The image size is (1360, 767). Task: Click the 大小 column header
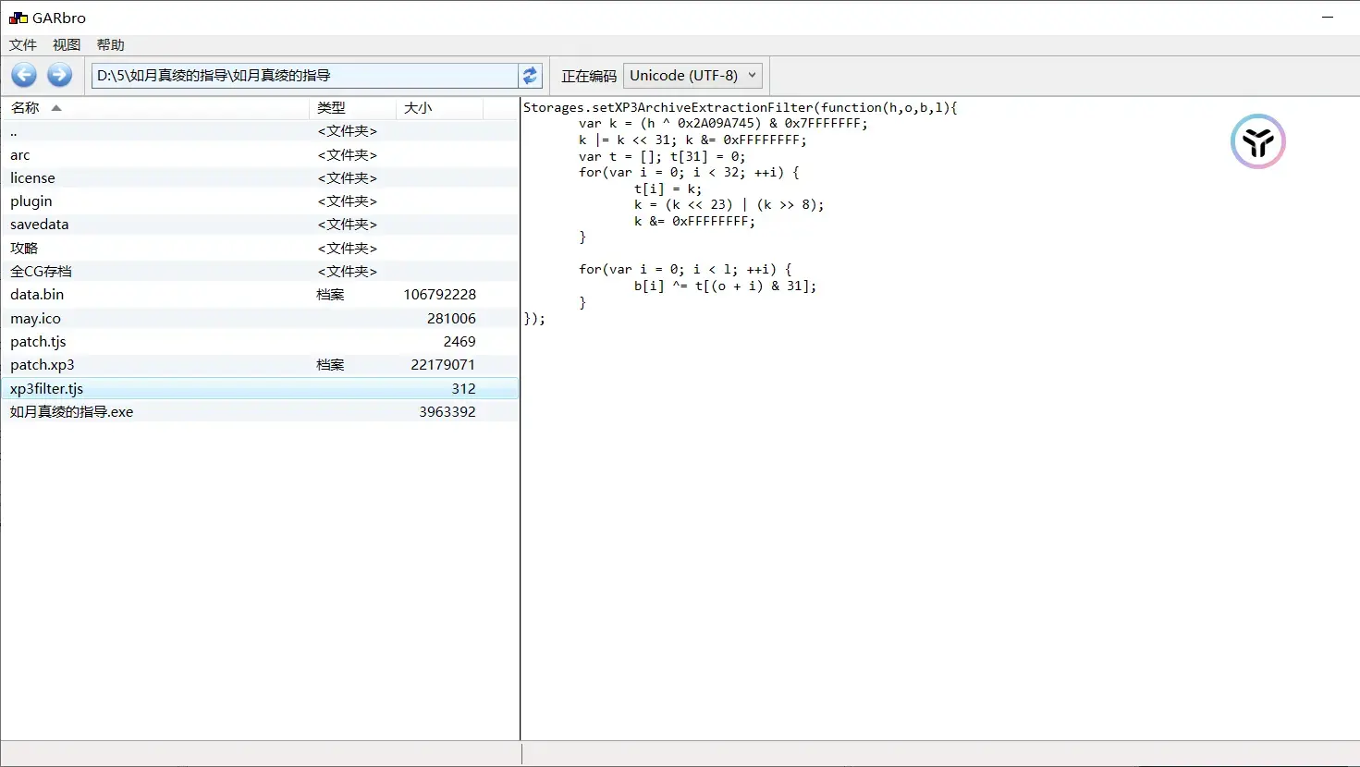pos(440,108)
